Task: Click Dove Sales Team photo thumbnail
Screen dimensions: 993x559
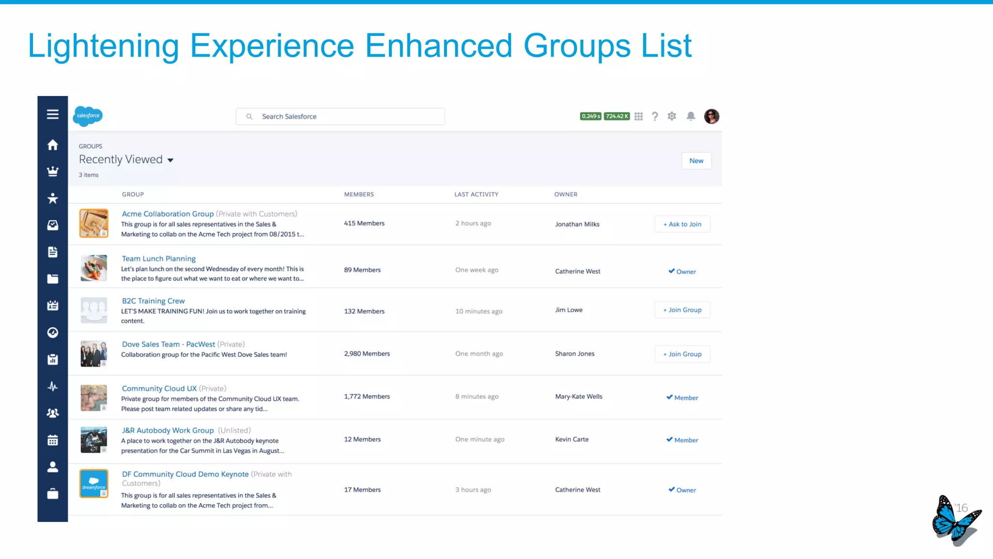Action: [x=94, y=354]
